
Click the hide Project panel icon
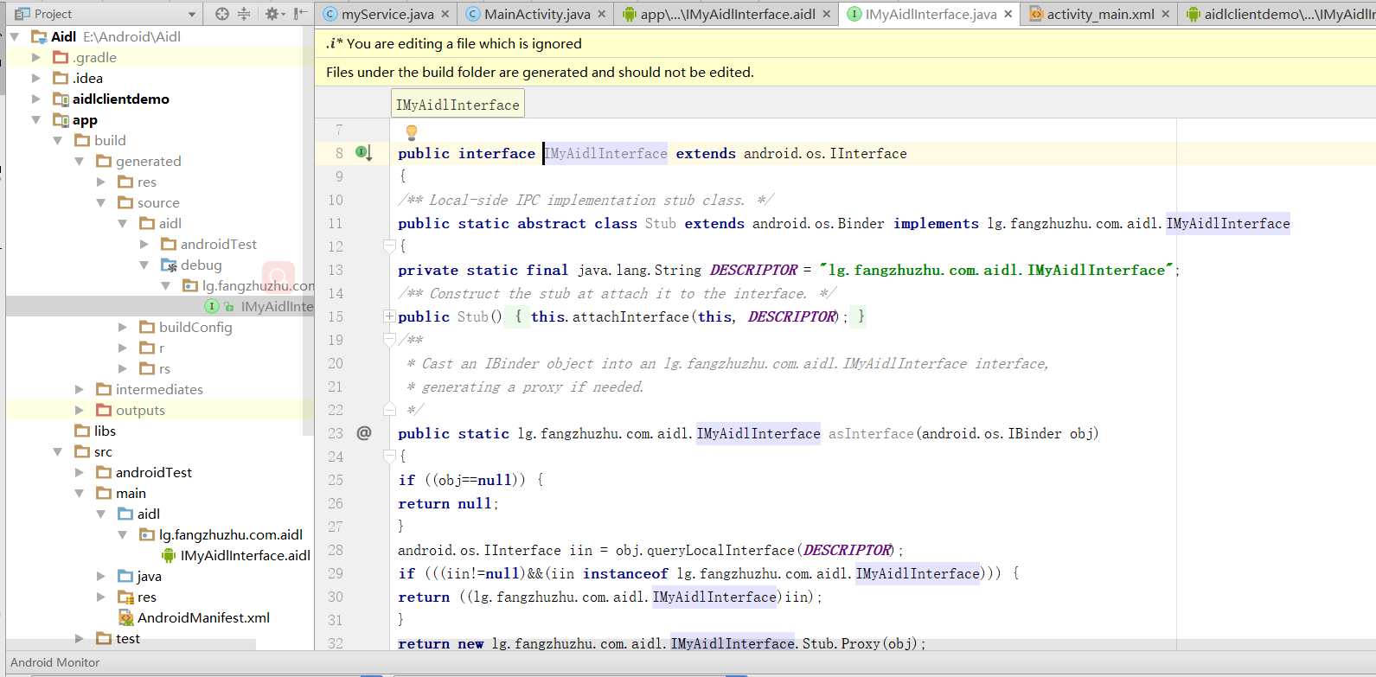pyautogui.click(x=300, y=14)
